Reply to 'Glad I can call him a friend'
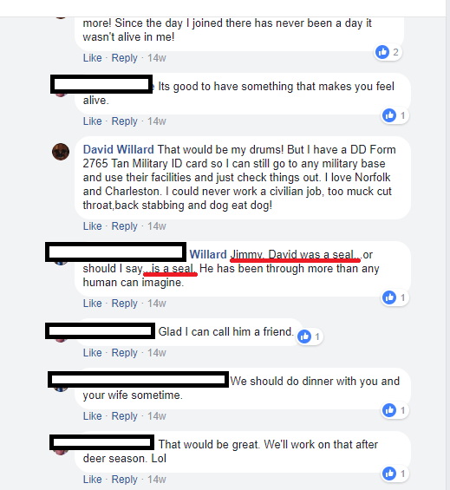450x490 pixels. pos(124,352)
